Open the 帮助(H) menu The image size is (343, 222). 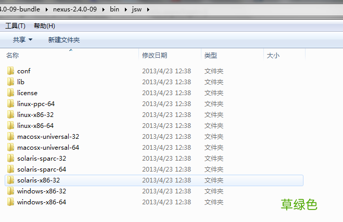tap(44, 26)
